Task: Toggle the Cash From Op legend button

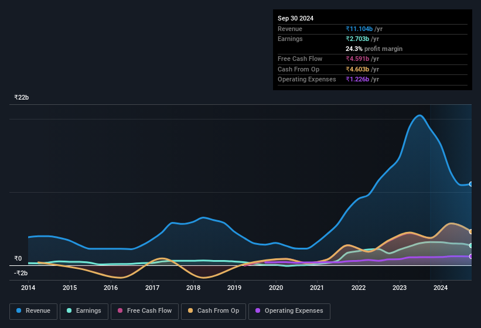Action: [x=213, y=312]
